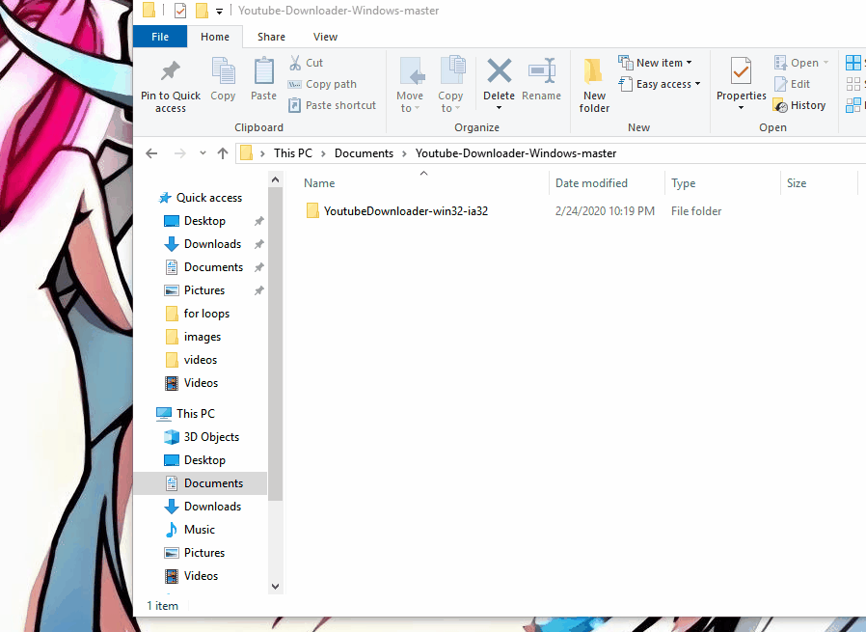Image resolution: width=866 pixels, height=632 pixels.
Task: Click the date 2/24/2020 10:19 PM
Action: pyautogui.click(x=605, y=211)
